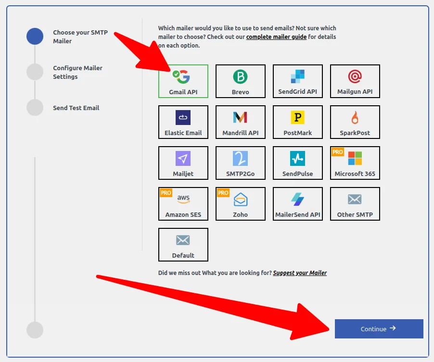The width and height of the screenshot is (434, 362).
Task: Select the Gmail API mailer
Action: [183, 81]
